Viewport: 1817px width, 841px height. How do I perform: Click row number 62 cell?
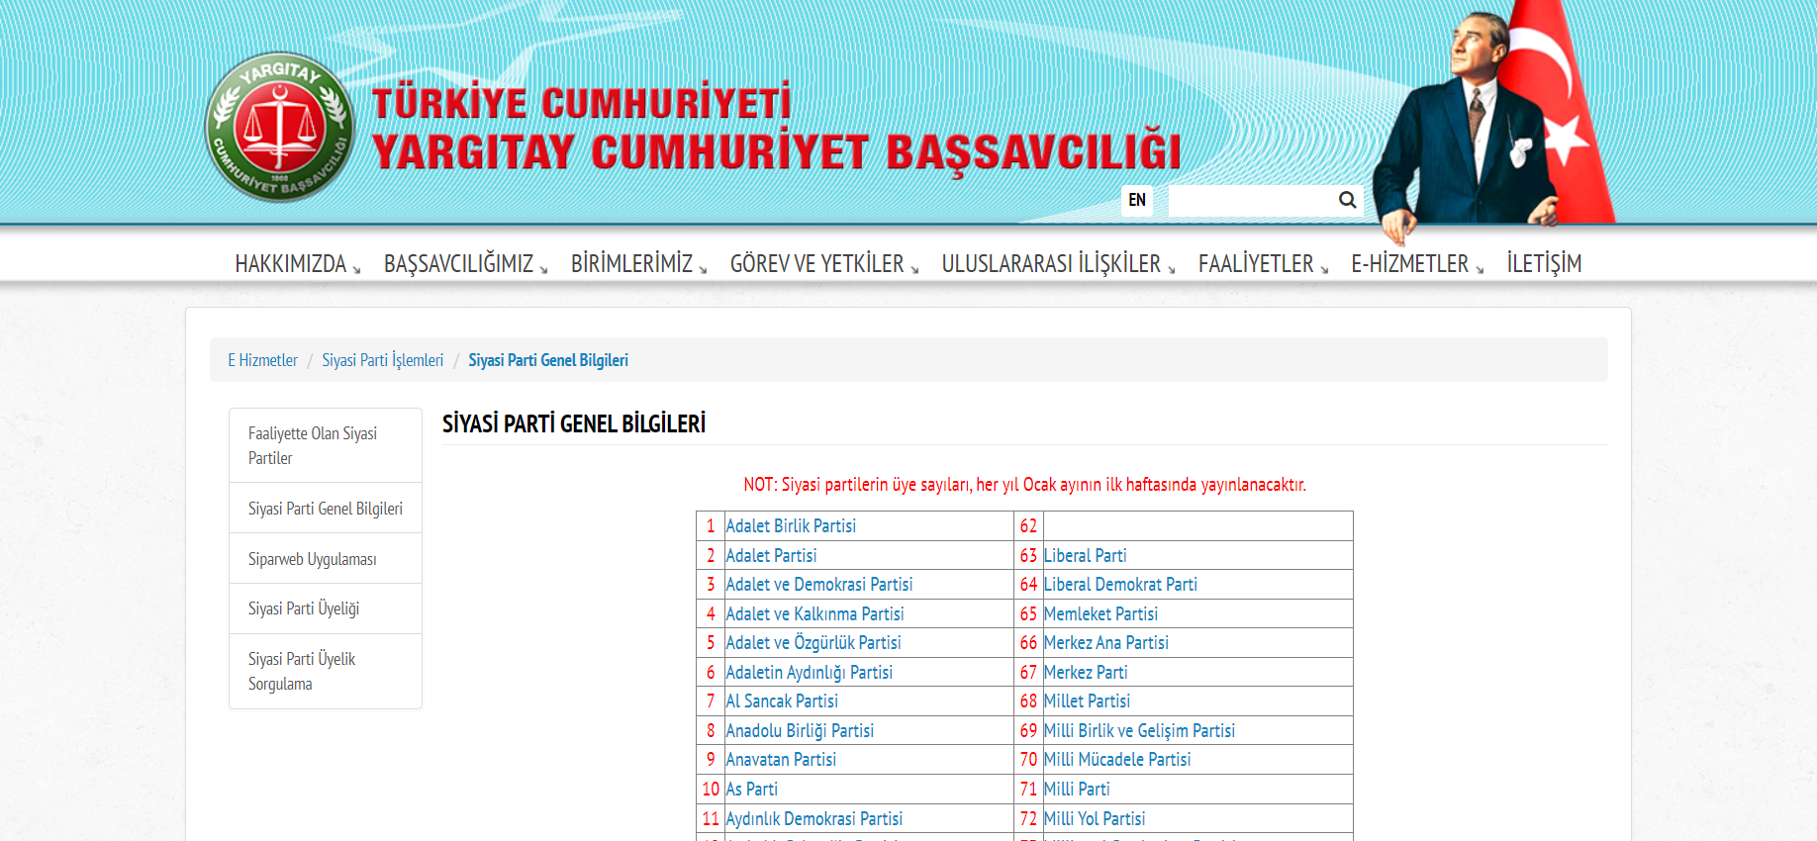1028,526
